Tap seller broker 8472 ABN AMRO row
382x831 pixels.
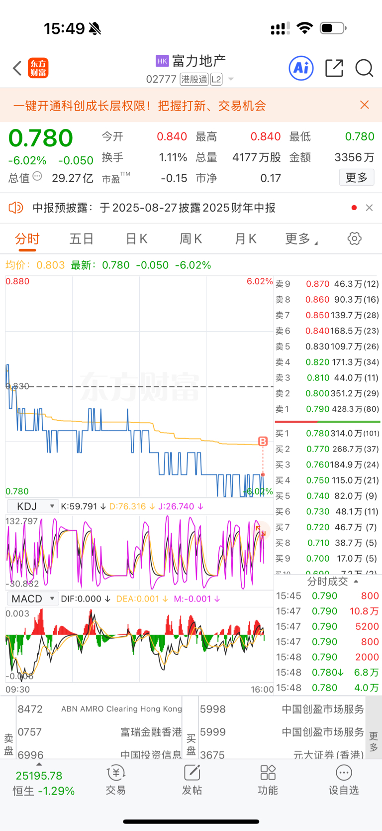tap(99, 709)
